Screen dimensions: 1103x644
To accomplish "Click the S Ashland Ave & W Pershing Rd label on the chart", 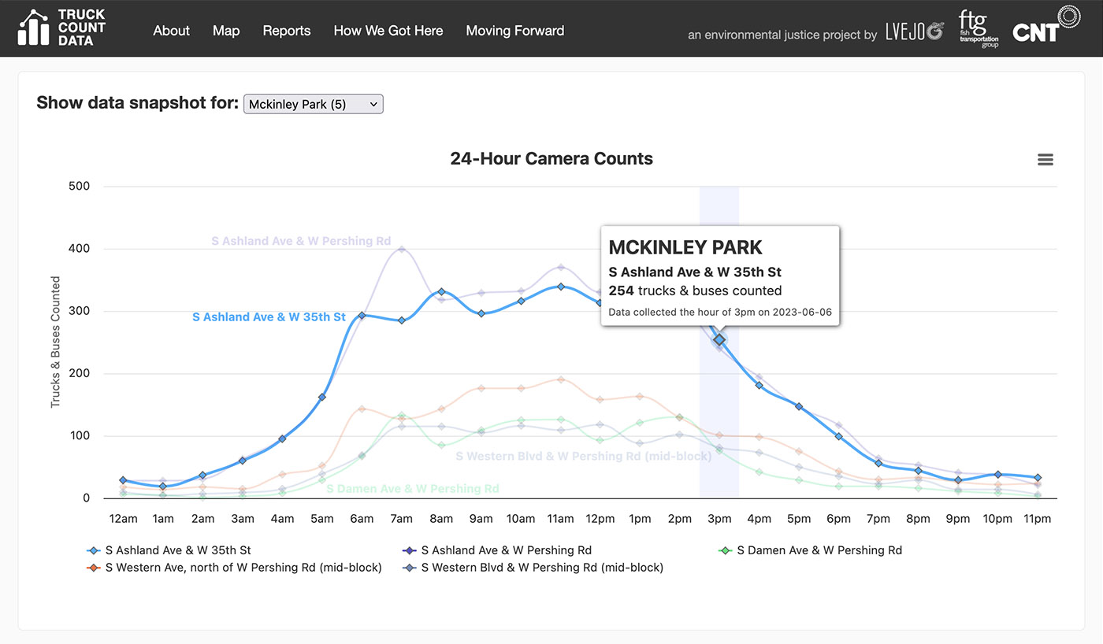I will point(301,241).
